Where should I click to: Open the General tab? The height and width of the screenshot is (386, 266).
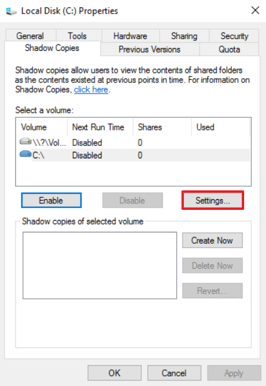pos(30,36)
